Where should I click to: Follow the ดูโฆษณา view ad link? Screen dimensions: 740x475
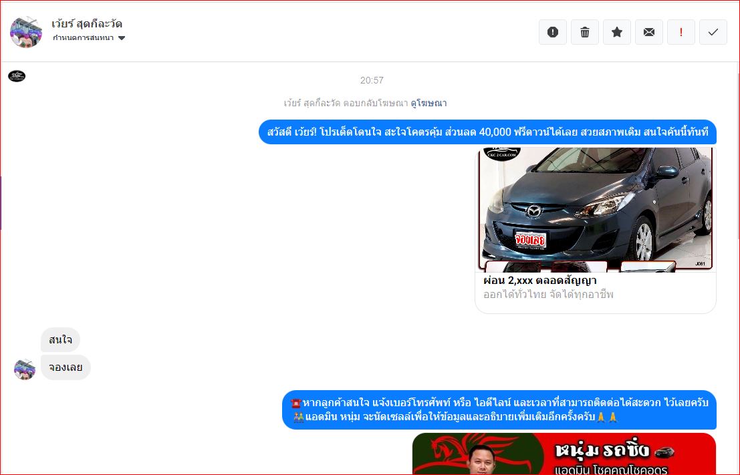click(428, 103)
